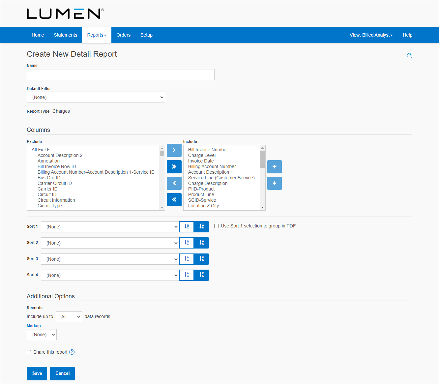The image size is (439, 384).
Task: Click the Lumen logo
Action: (x=65, y=14)
